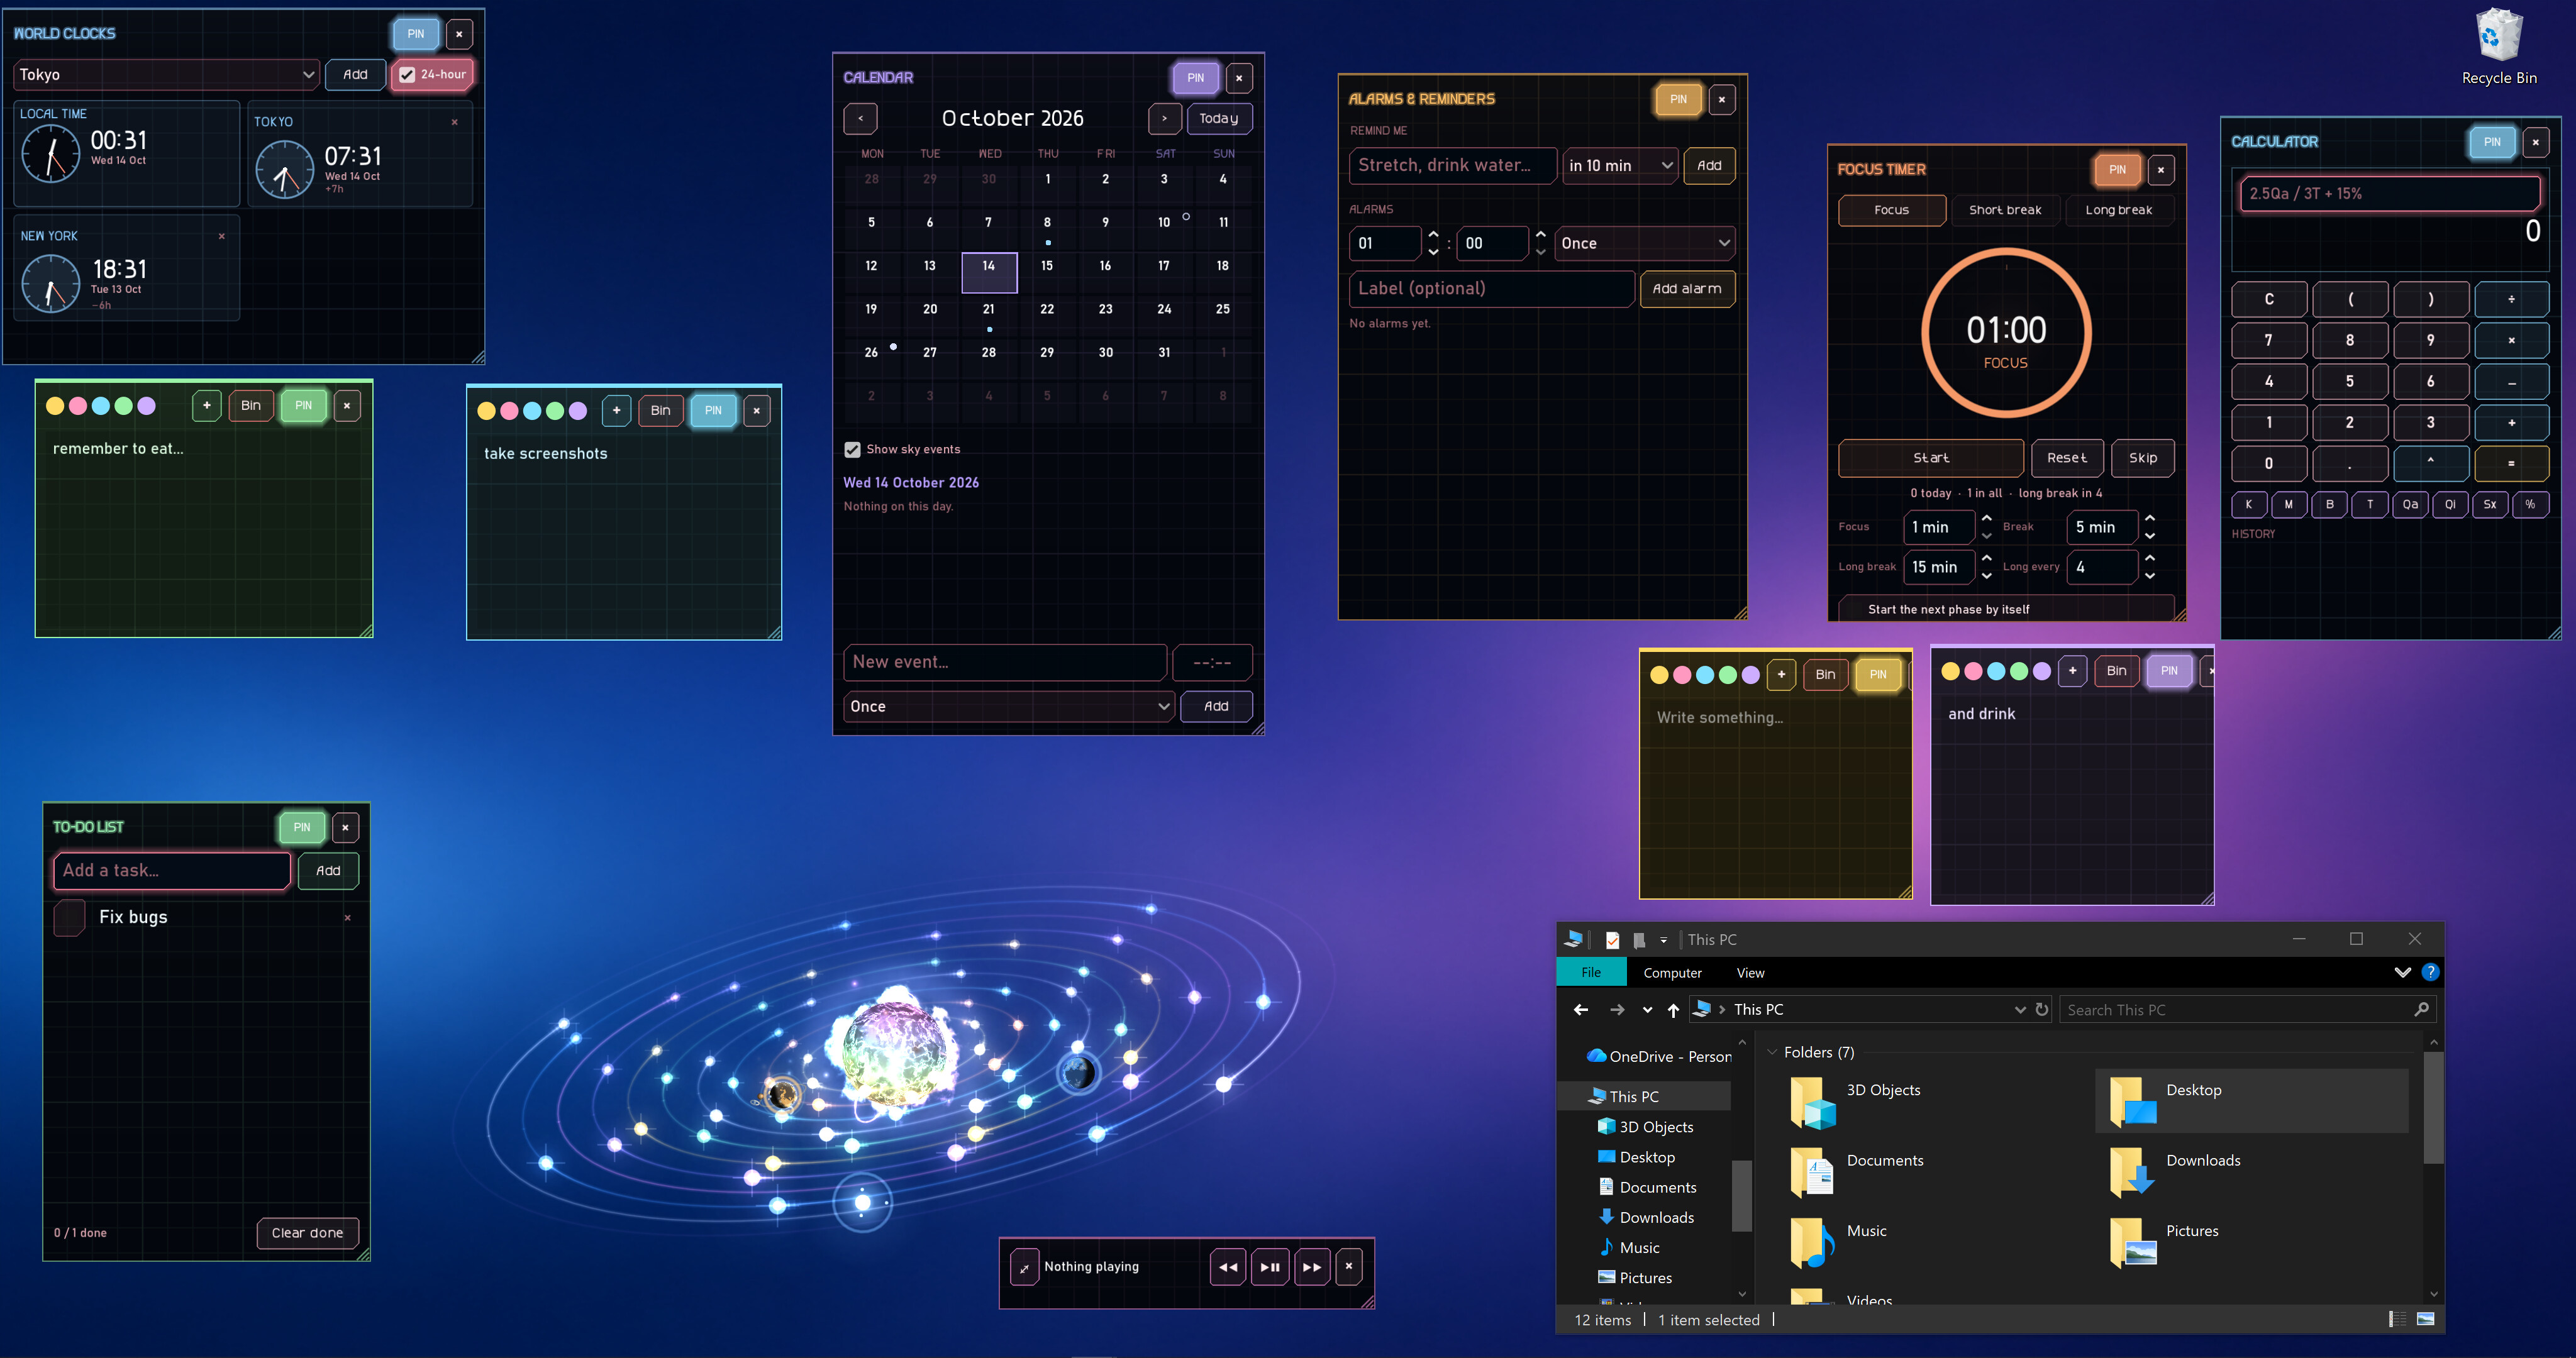
Task: Jump to Today in the Calendar
Action: (1218, 118)
